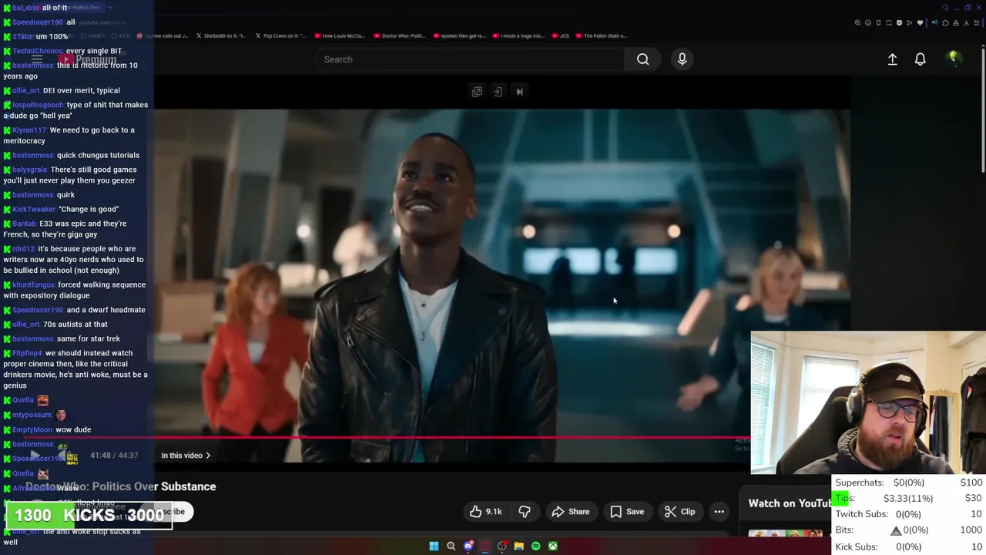This screenshot has height=555, width=986.
Task: Click chat user 'TechniChronos'
Action: coord(38,51)
